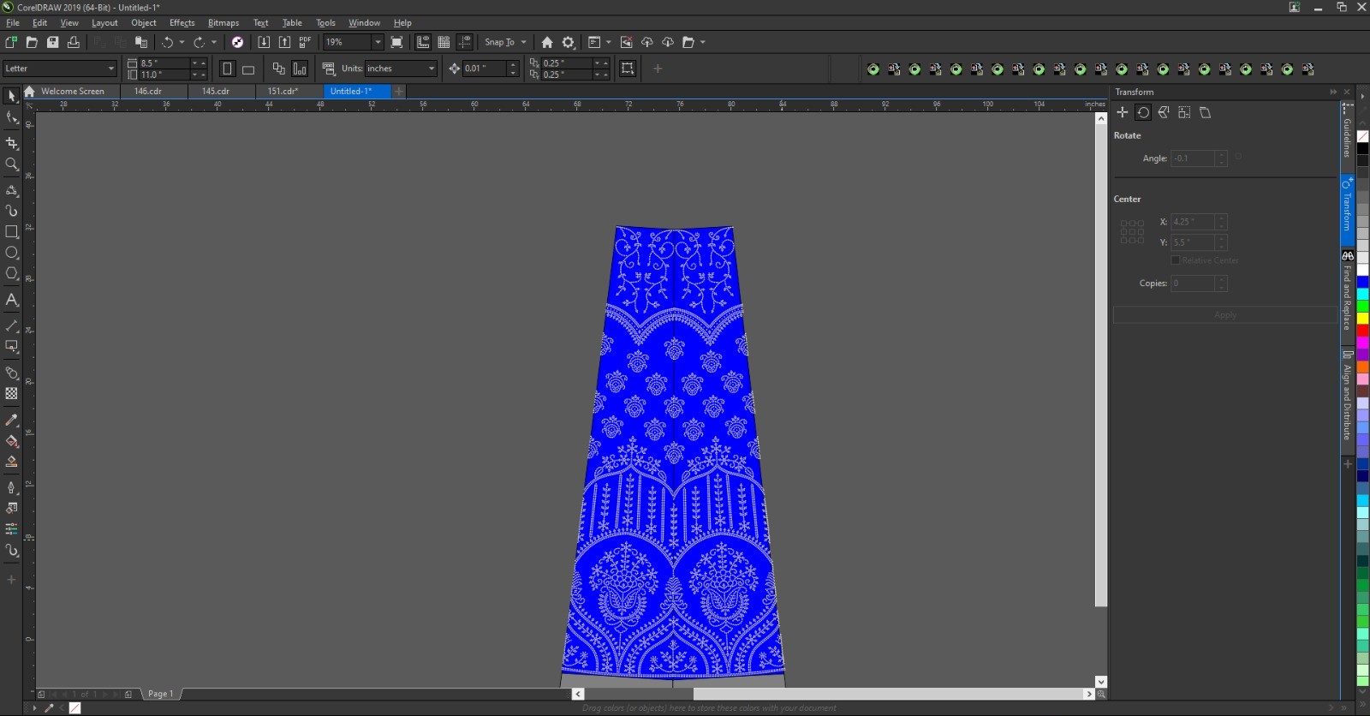
Task: Toggle Treat as Filled button
Action: click(628, 69)
